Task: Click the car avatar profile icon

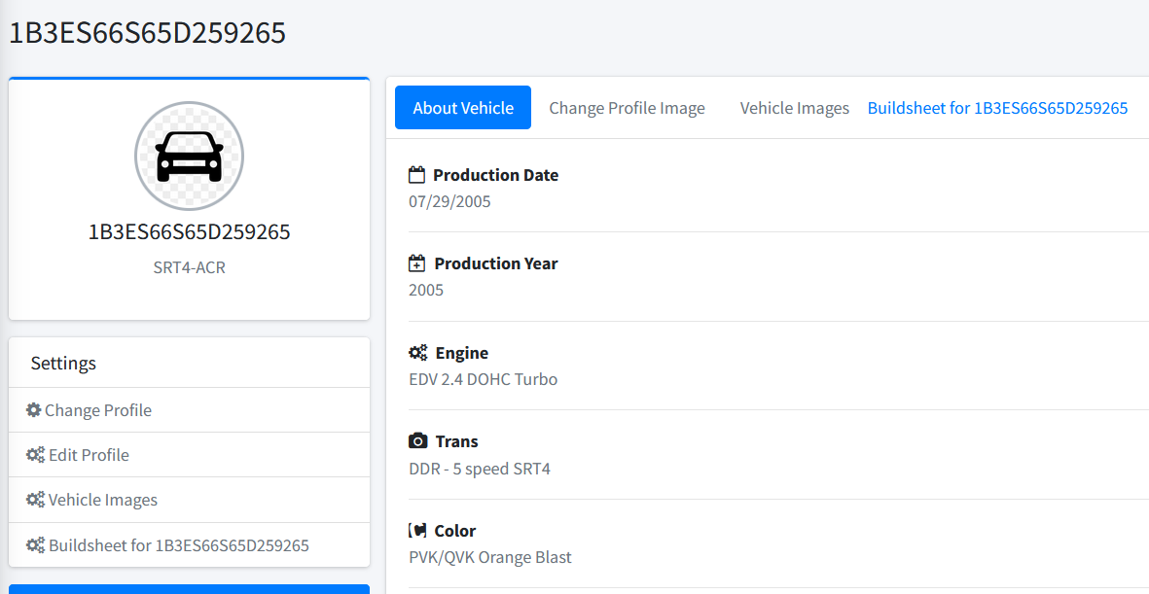Action: coord(189,156)
